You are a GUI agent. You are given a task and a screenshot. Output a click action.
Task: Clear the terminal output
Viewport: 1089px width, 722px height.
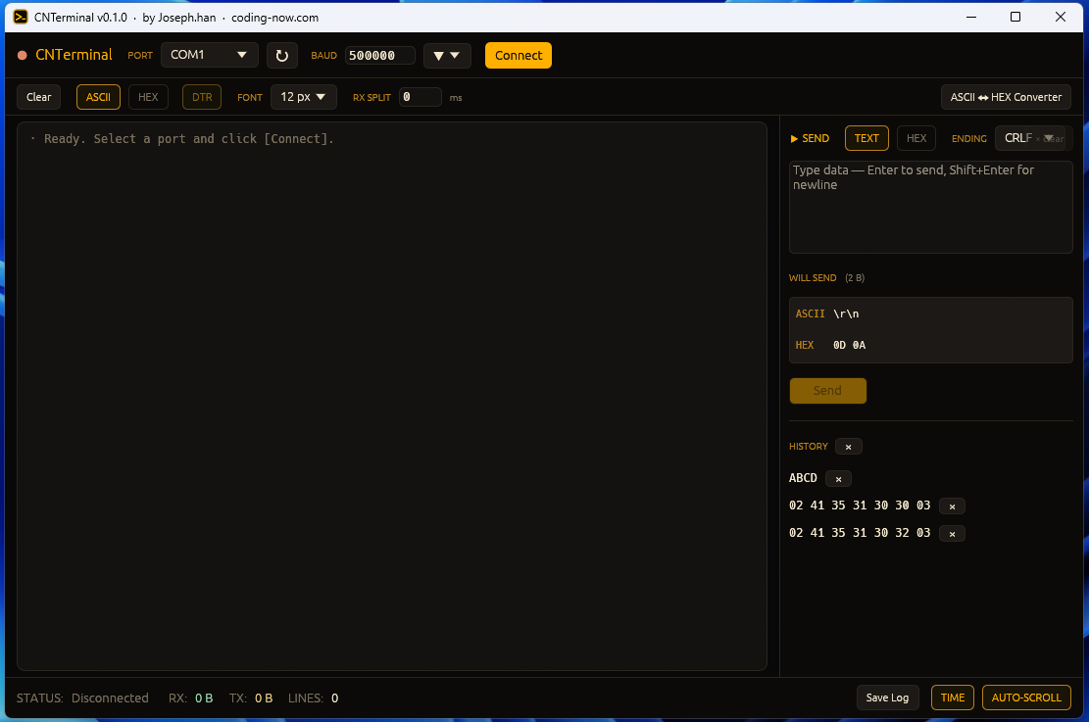39,97
